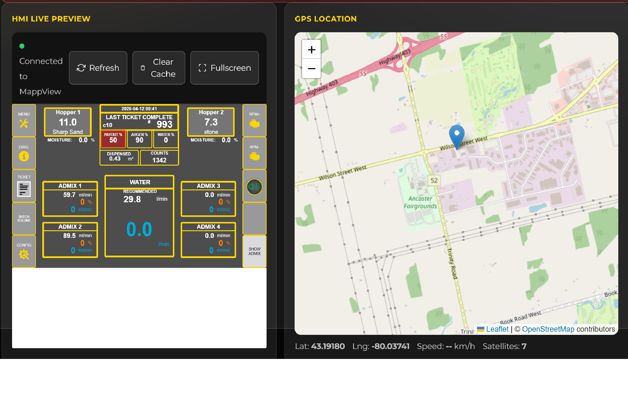Zoom out on the GPS map
628x393 pixels.
(311, 68)
